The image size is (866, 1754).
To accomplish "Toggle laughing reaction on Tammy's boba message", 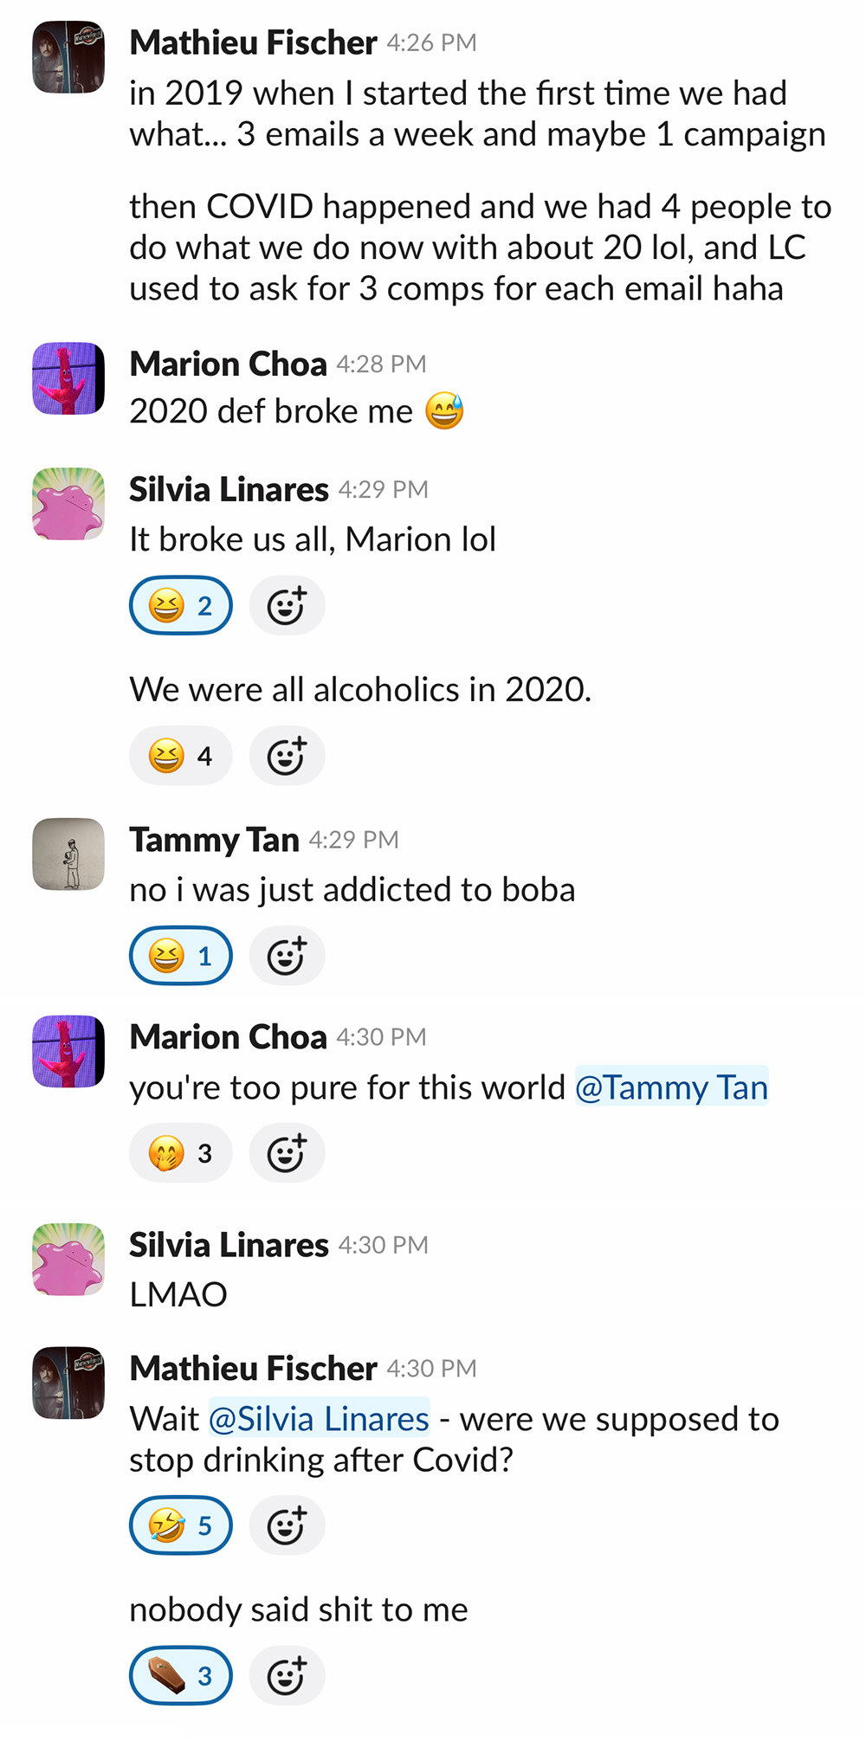I will (181, 956).
